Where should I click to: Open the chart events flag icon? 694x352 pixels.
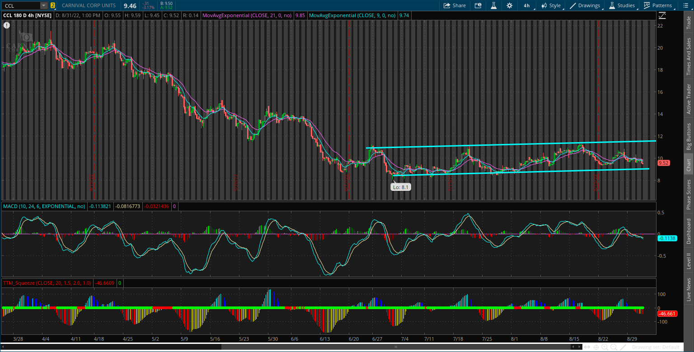(477, 5)
